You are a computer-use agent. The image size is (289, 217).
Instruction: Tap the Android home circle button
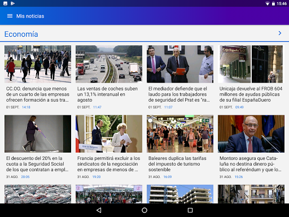[x=144, y=210]
